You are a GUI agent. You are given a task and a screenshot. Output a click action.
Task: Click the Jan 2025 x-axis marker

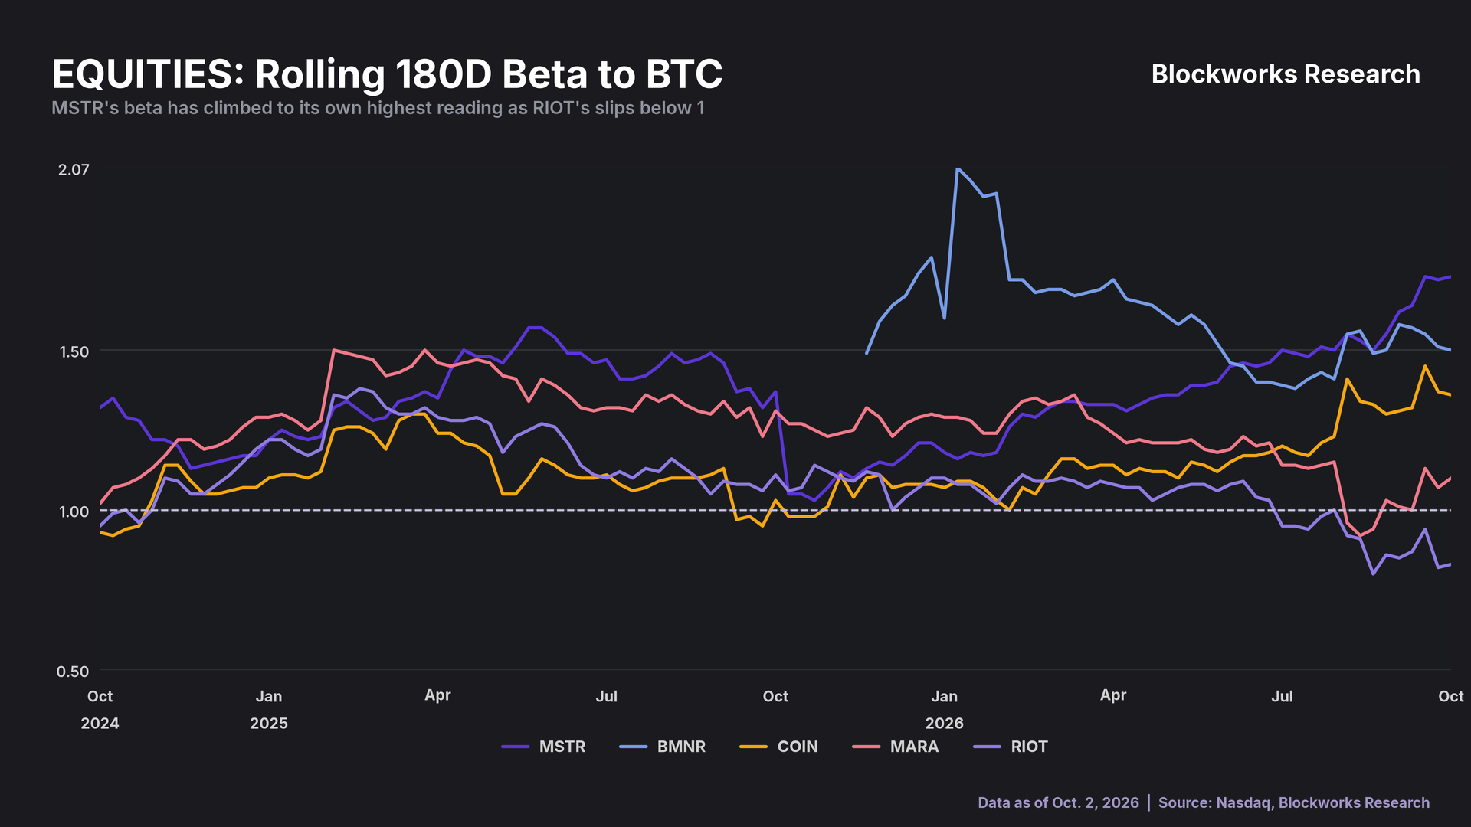pyautogui.click(x=269, y=710)
